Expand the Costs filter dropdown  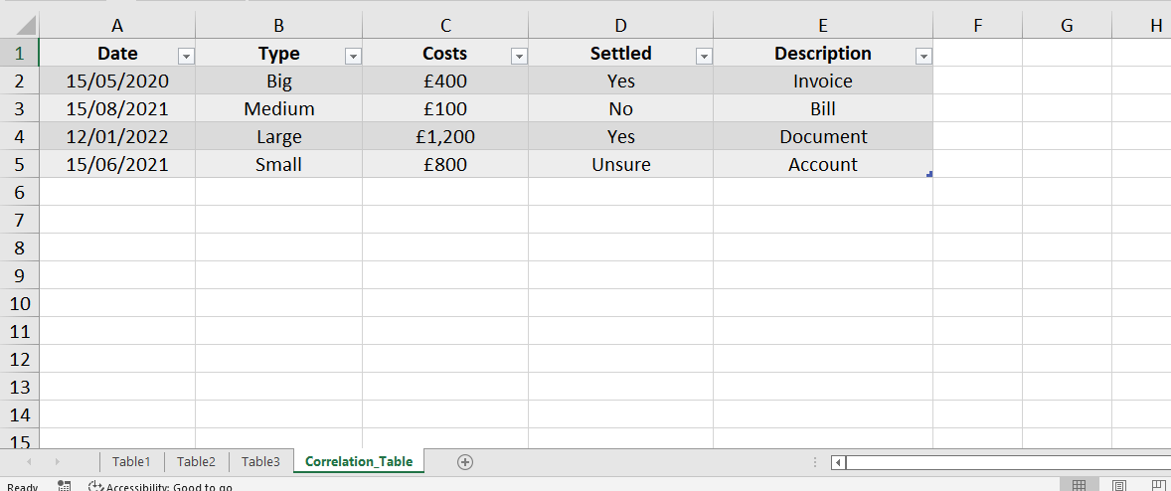tap(519, 57)
